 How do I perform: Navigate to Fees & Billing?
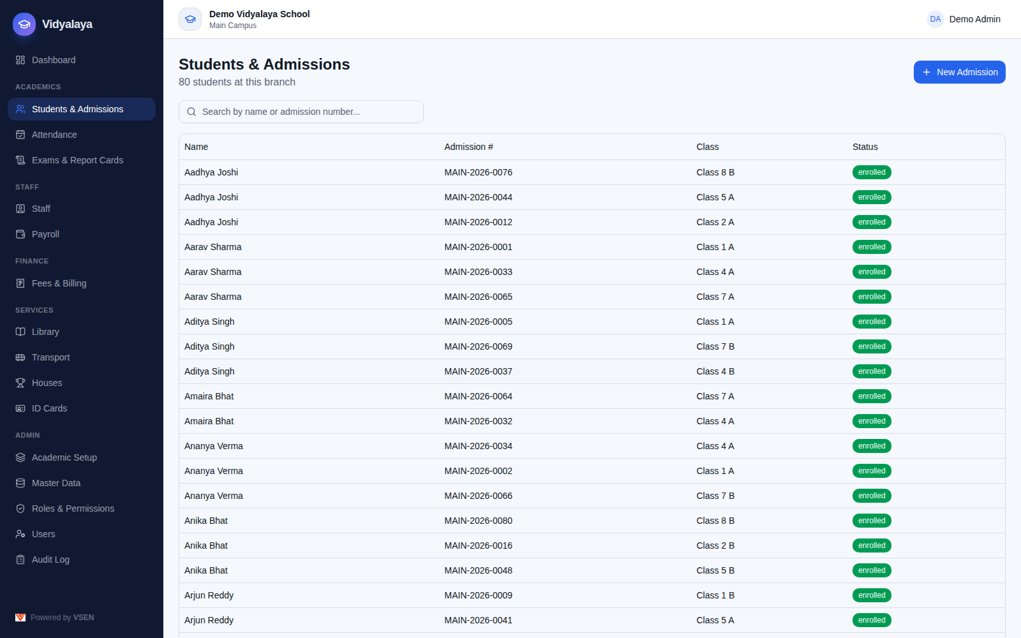[82, 283]
